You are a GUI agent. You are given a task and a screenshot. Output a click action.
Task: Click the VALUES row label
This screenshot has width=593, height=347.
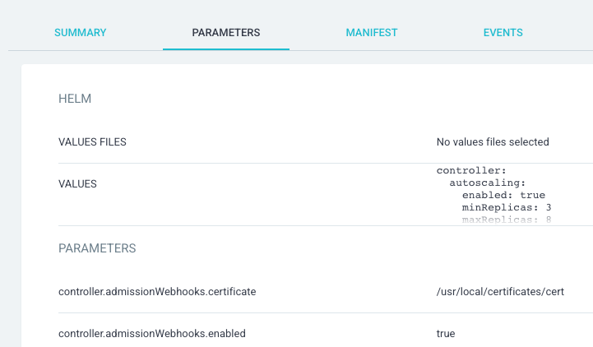click(x=77, y=184)
